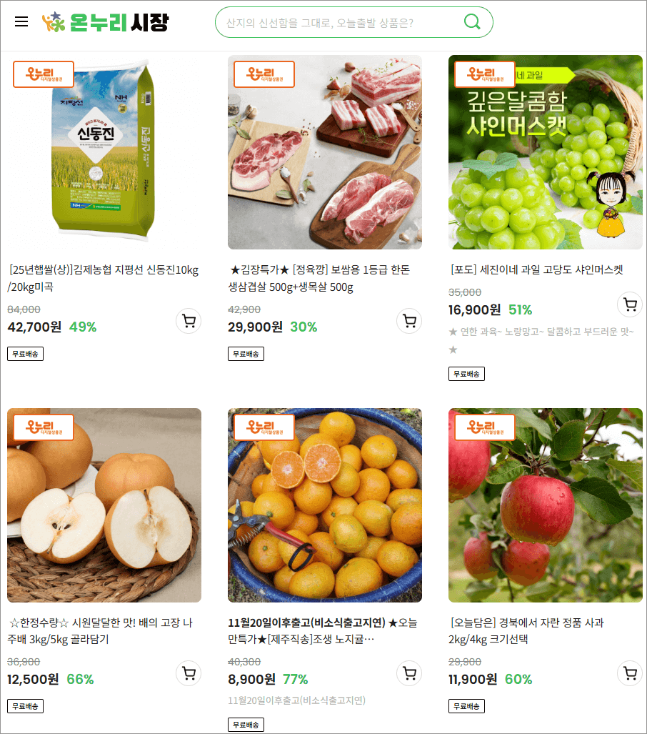
Task: Open the halved pears product image
Action: pos(104,505)
